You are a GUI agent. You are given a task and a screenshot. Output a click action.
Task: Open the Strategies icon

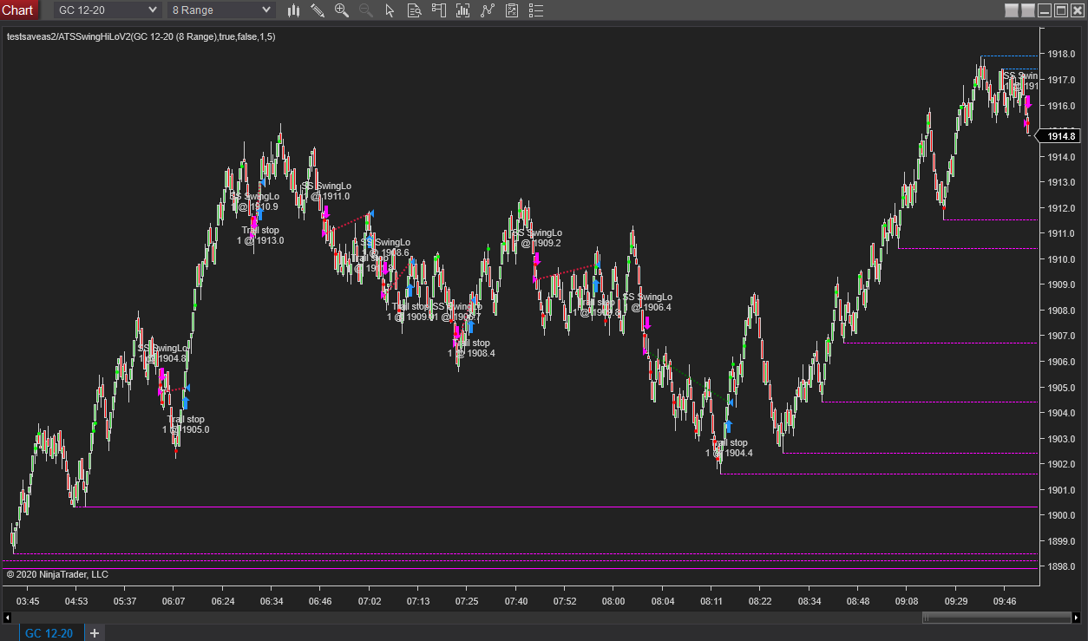click(512, 10)
